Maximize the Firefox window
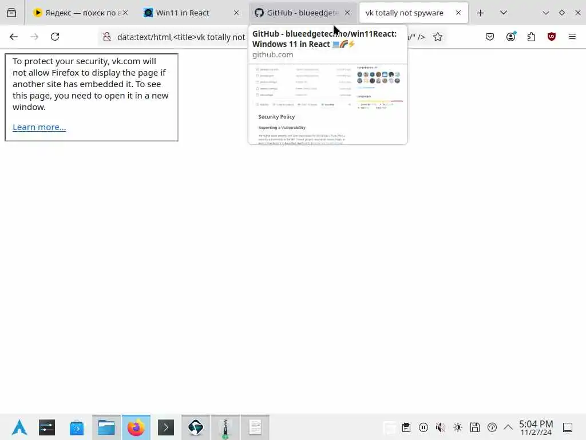586x440 pixels. click(562, 13)
